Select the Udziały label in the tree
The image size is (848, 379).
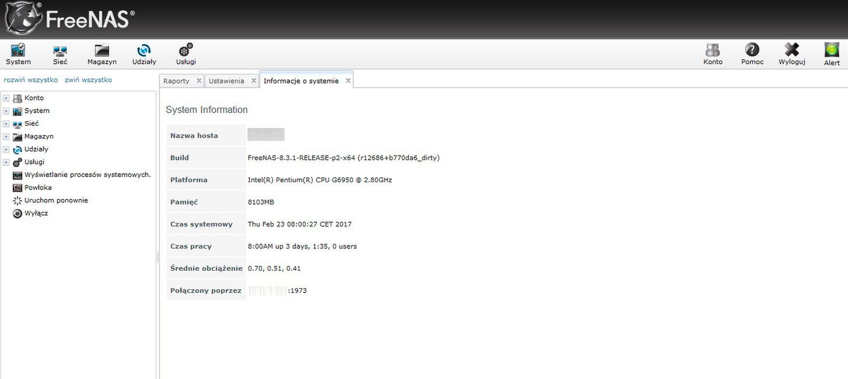pos(36,149)
